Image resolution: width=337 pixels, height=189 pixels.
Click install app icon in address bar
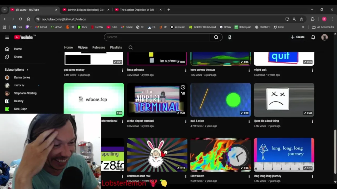pos(287,19)
